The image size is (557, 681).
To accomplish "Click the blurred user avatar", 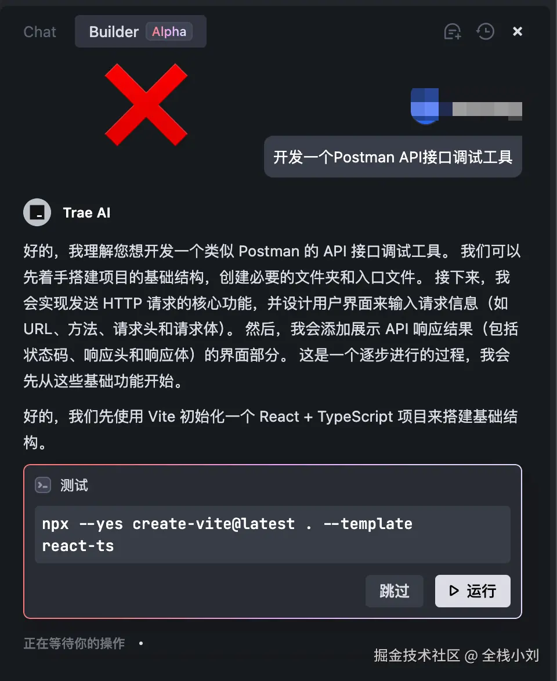I will coord(425,106).
